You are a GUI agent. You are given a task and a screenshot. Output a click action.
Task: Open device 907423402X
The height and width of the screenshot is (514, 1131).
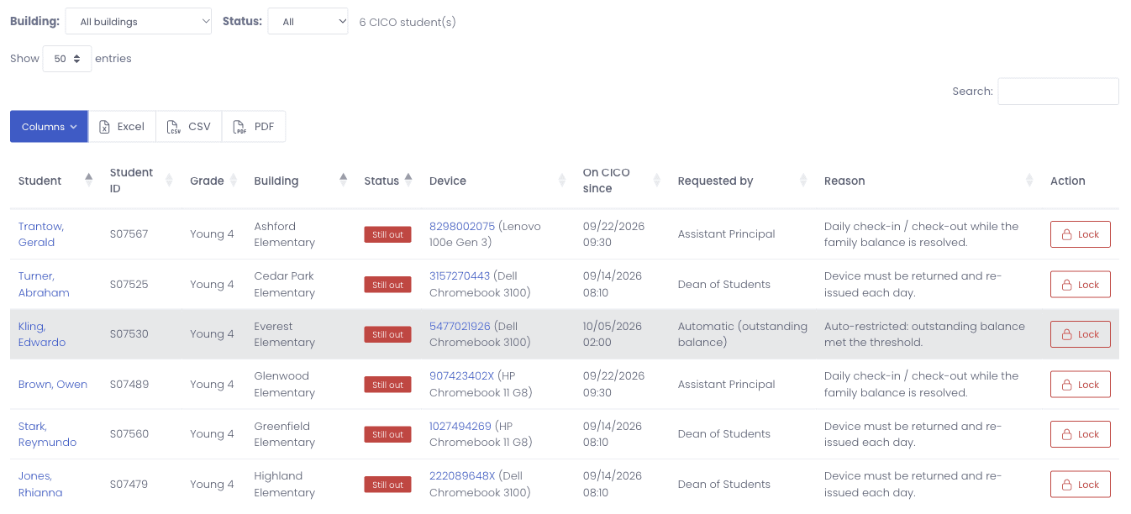click(x=461, y=376)
